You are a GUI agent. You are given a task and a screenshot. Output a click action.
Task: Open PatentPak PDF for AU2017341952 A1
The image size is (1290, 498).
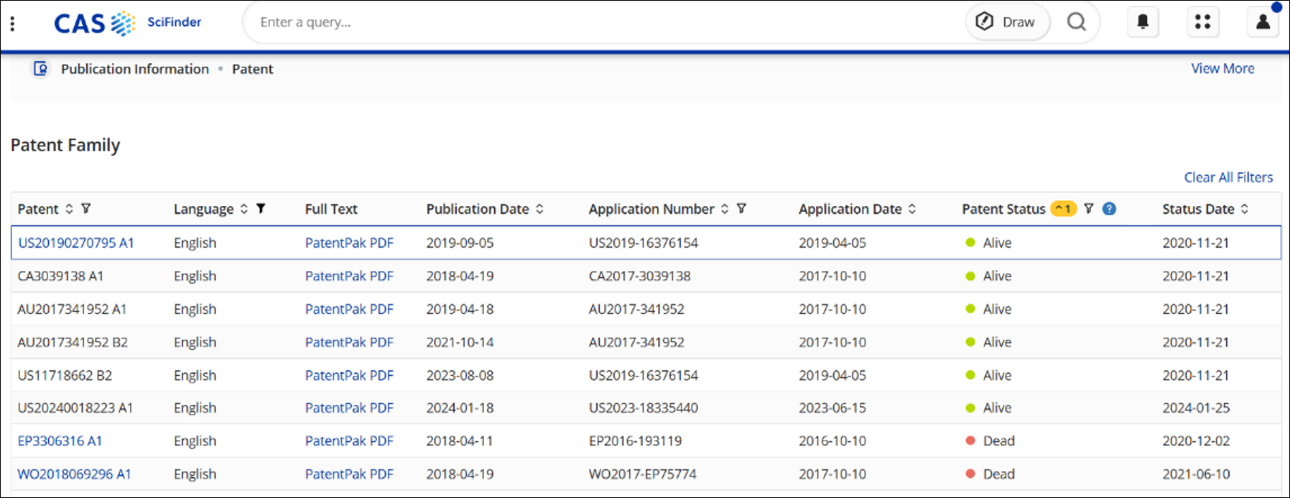[349, 309]
